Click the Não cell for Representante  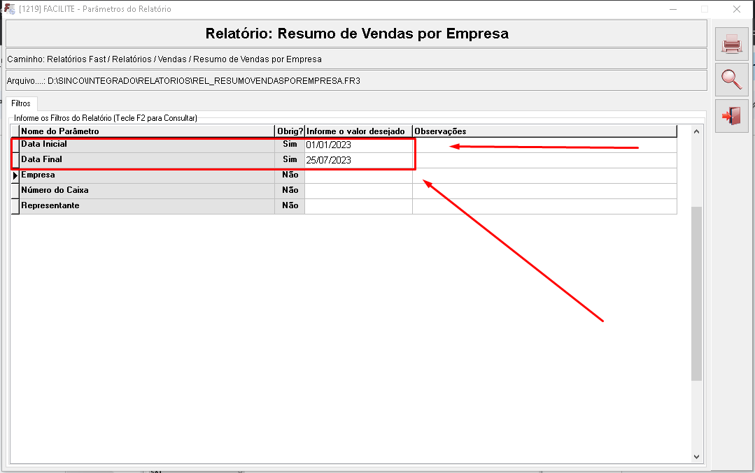coord(290,206)
